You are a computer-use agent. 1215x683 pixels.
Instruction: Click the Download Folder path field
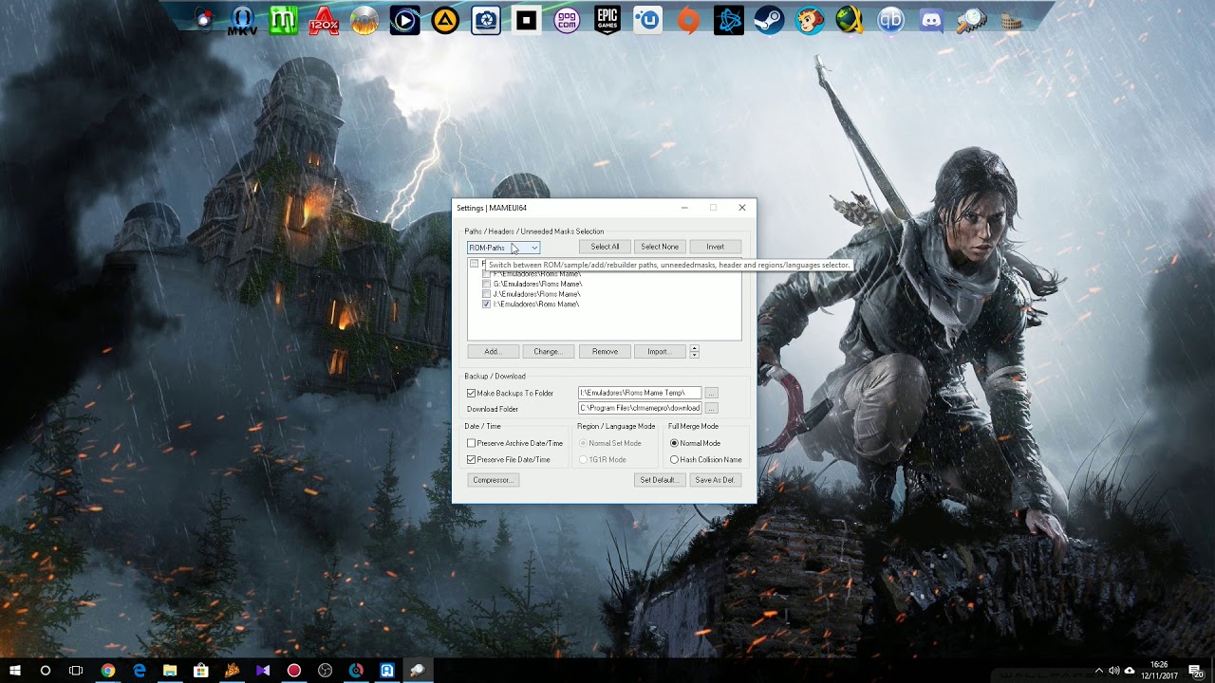click(640, 408)
